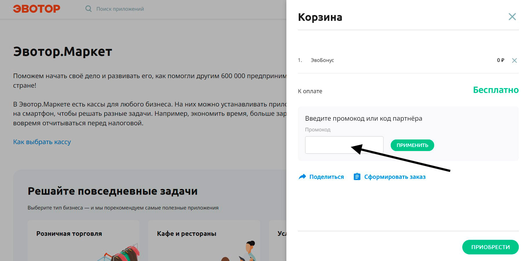Remove ЭвоБонус item from the cart
The height and width of the screenshot is (261, 531).
514,60
